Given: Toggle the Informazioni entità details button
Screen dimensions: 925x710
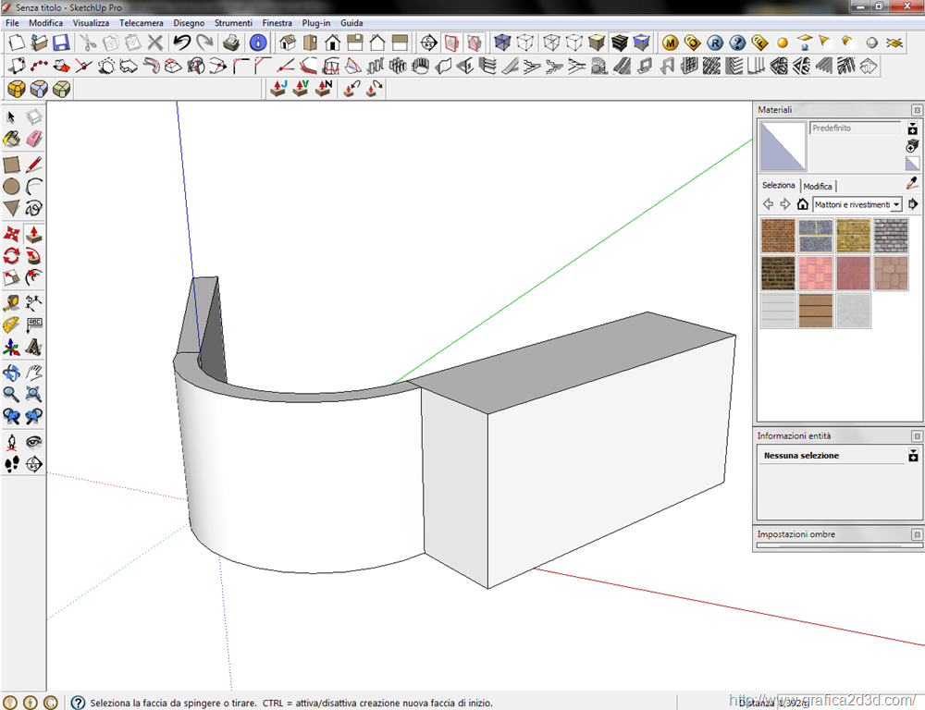Looking at the screenshot, I should pyautogui.click(x=913, y=456).
